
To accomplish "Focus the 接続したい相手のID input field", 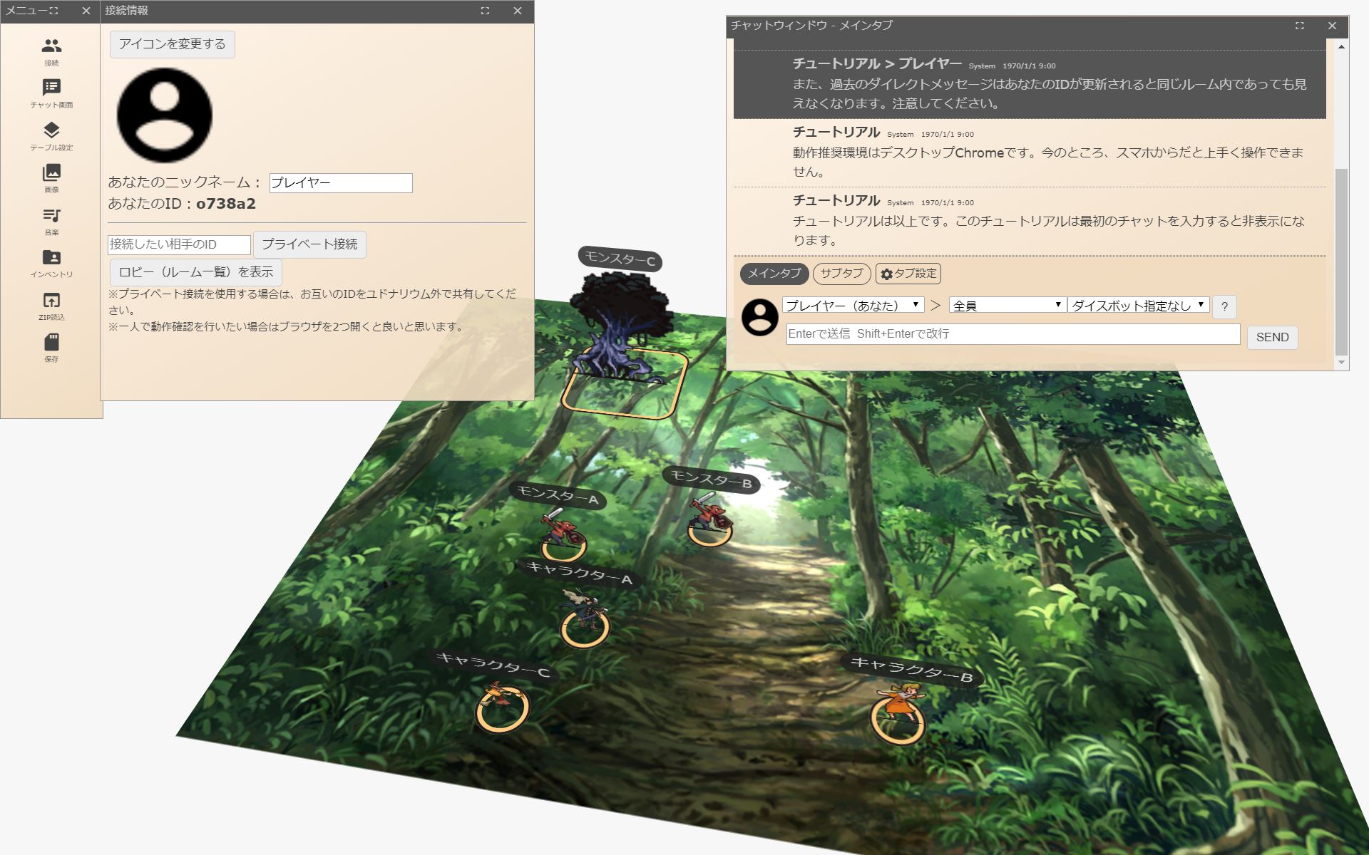I will pyautogui.click(x=179, y=244).
